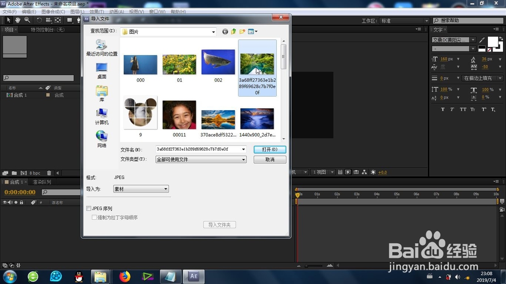Screen dimensions: 506x284
Task: Open Libraries (库) location
Action: 102,93
